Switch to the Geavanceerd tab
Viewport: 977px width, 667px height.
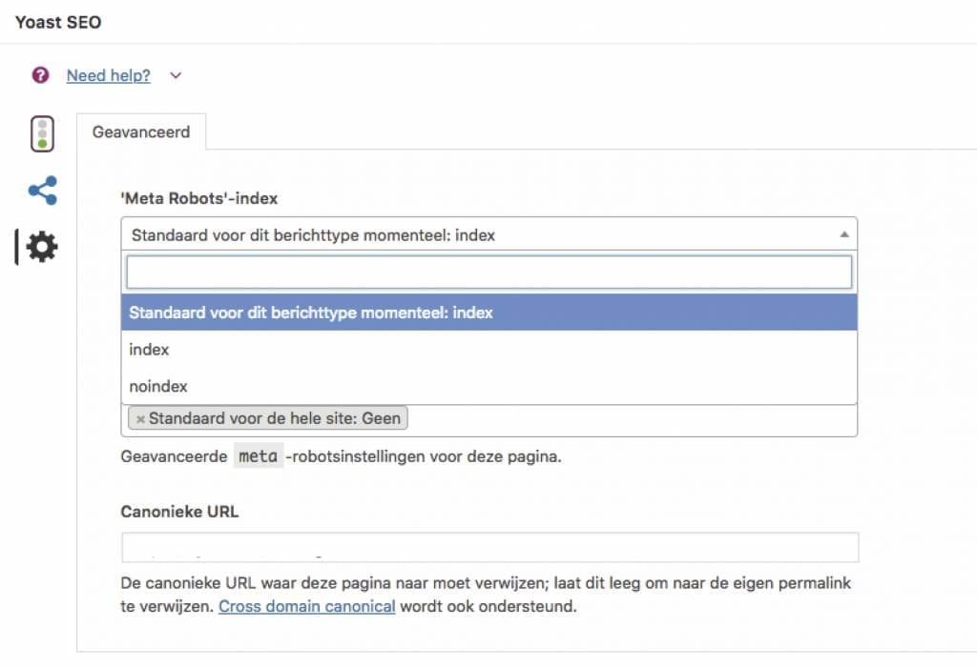click(141, 132)
